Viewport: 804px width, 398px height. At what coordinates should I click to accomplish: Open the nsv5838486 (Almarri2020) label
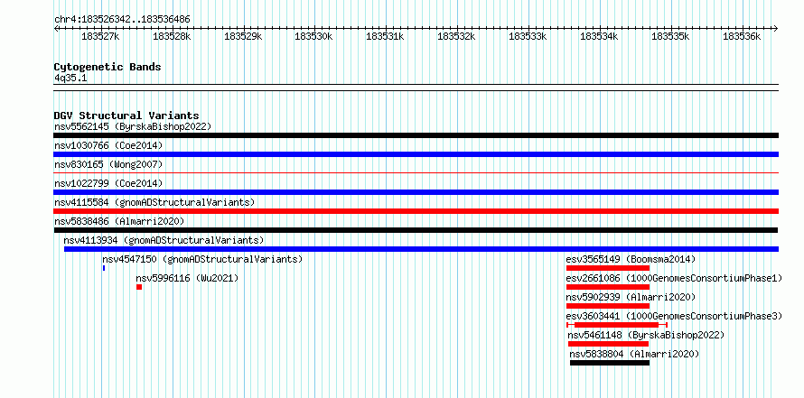[119, 221]
